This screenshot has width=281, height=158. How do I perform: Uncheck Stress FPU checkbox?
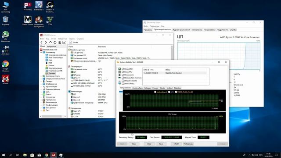pyautogui.click(x=123, y=72)
